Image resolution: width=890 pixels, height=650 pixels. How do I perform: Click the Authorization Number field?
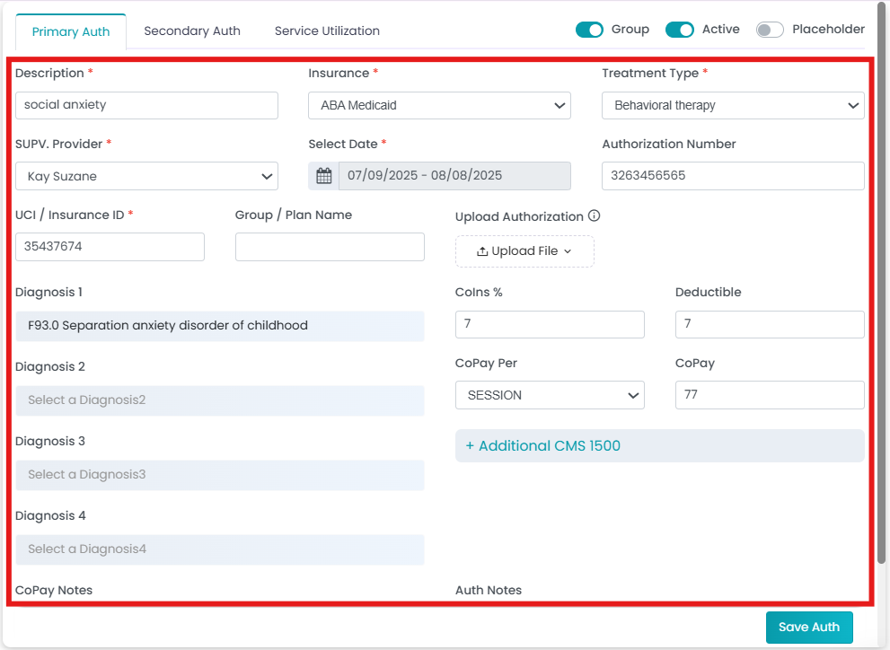(x=733, y=176)
